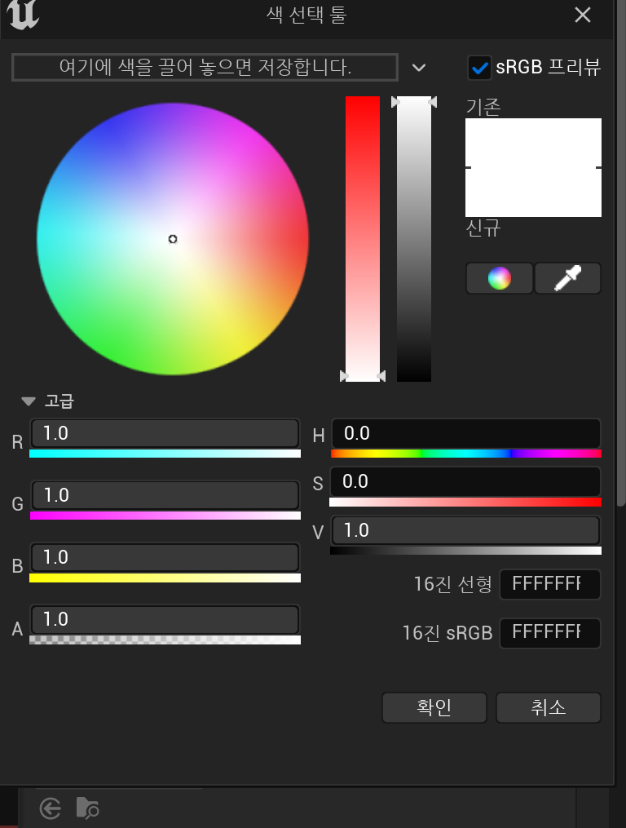Click 취소 to cancel color selection
Image resolution: width=626 pixels, height=828 pixels.
[548, 707]
